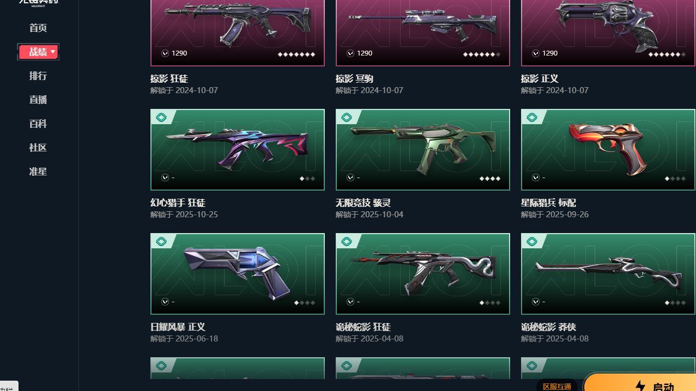The image size is (696, 391).
Task: Select the 诡秘蛇影 狂徒 weapon skin thumbnail
Action: point(423,274)
